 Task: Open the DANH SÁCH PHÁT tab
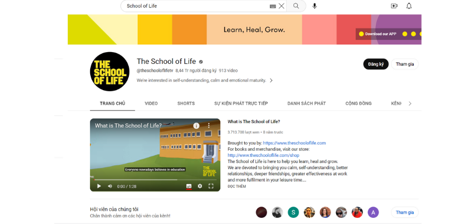pos(307,104)
